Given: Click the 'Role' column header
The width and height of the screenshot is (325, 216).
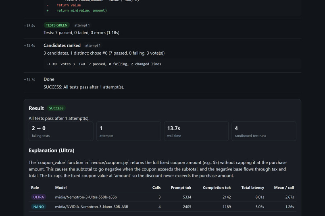Looking at the screenshot, I should pos(35,187).
